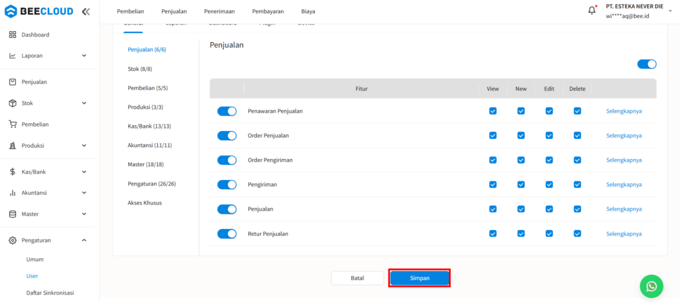
Task: Open the Penerimaan top menu
Action: click(x=219, y=11)
